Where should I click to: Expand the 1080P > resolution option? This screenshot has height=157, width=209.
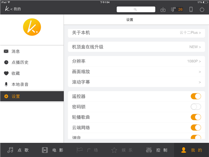194,61
